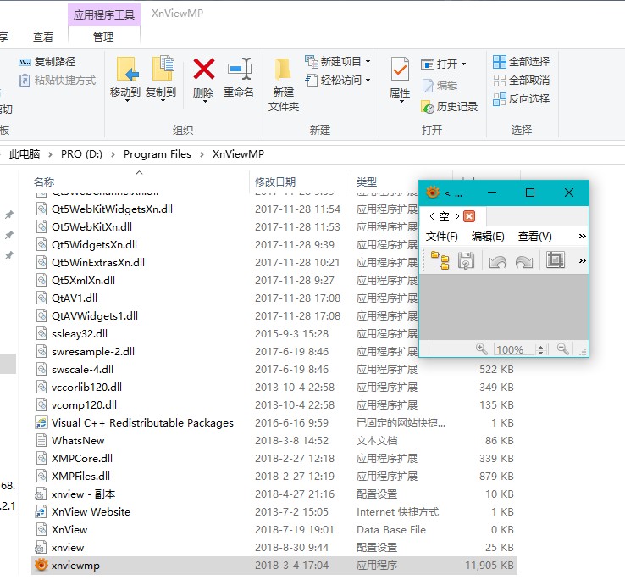This screenshot has width=625, height=580.
Task: Click Select none (全部取消)
Action: pos(522,81)
